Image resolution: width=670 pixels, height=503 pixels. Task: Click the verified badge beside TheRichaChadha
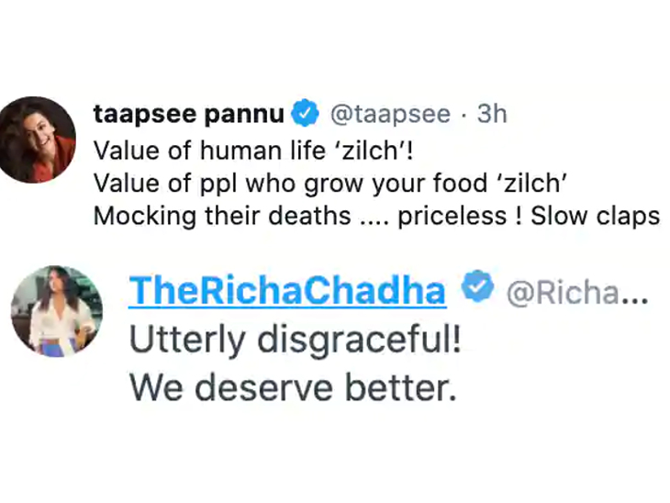pos(477,286)
